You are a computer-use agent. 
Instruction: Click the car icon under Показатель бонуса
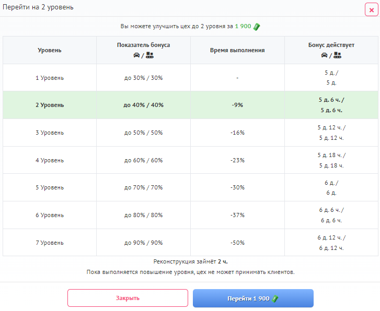136,55
